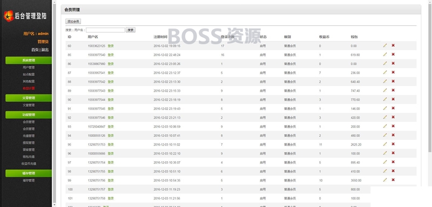
Task: Select 晋级管理 in the sidebar
Action: pos(29,150)
